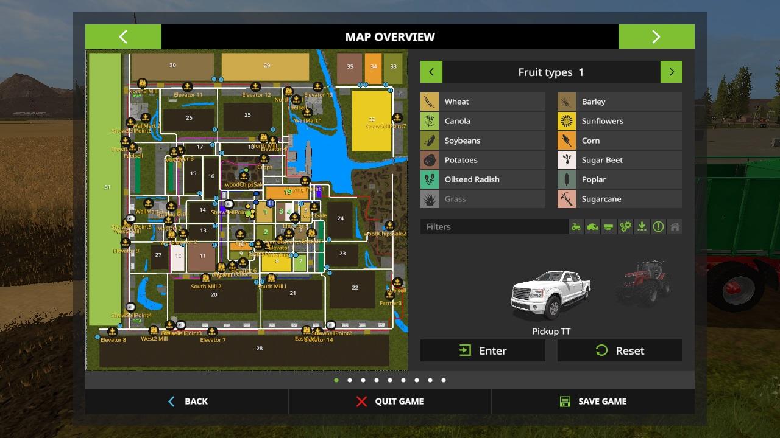This screenshot has height=438, width=780.
Task: Toggle the exclamation mark filter icon
Action: 658,227
